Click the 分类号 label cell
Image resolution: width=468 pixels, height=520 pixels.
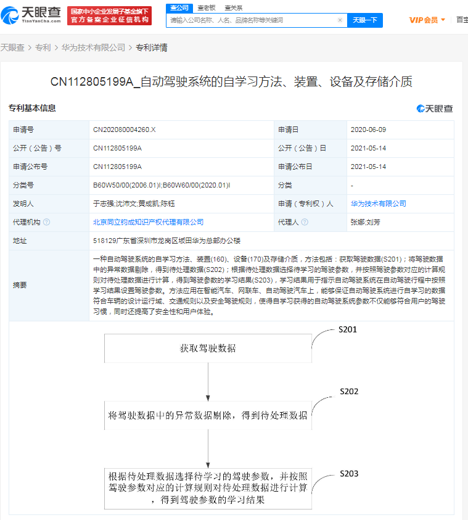pos(49,186)
